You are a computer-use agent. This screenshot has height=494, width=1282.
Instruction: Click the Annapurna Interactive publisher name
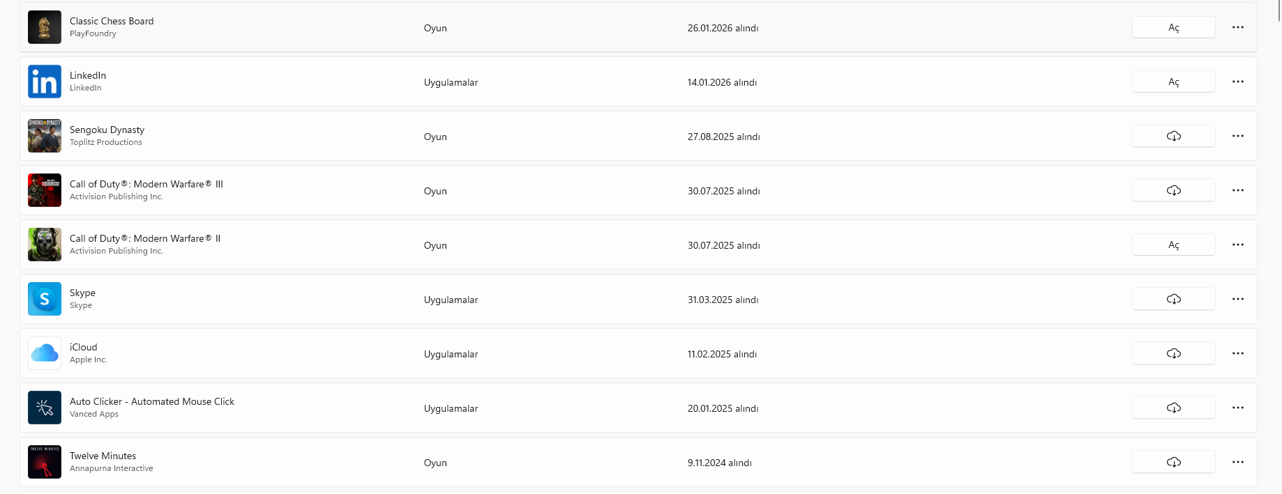pos(111,468)
